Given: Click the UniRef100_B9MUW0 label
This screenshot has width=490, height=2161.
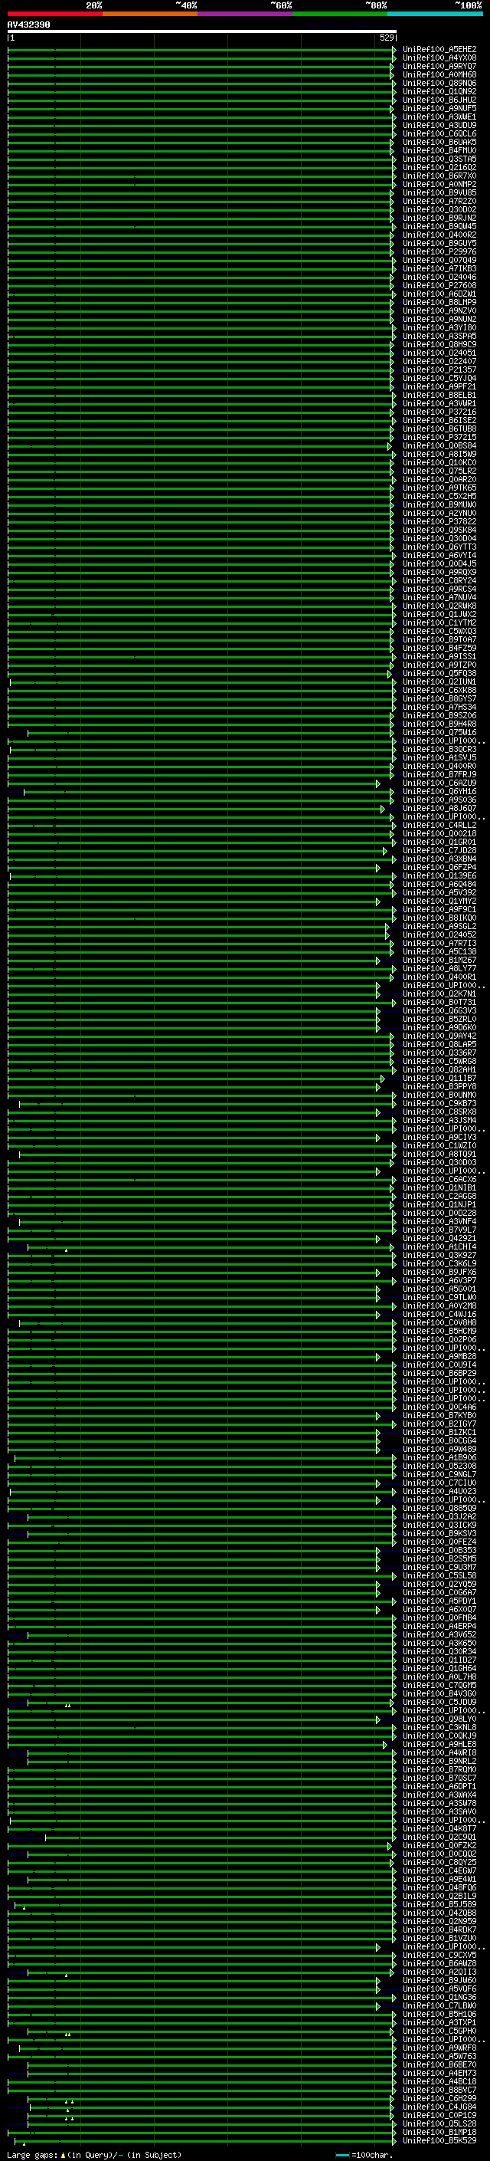Looking at the screenshot, I should [439, 505].
